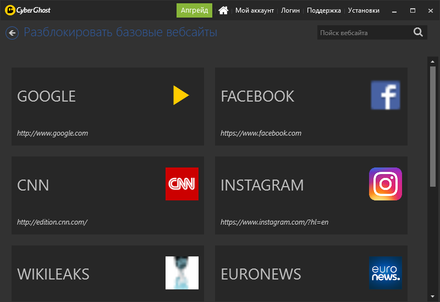The width and height of the screenshot is (440, 302).
Task: Click the Euronews logo icon
Action: point(386,272)
